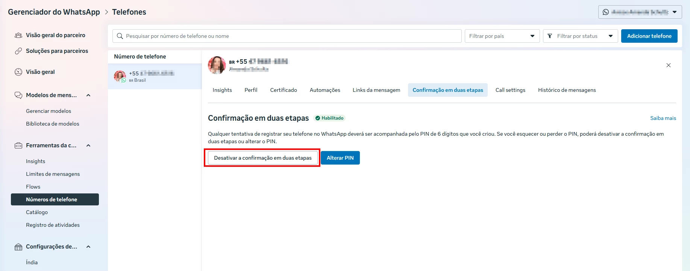Focus the phone number search field
Viewport: 690px width, 271px height.
287,36
